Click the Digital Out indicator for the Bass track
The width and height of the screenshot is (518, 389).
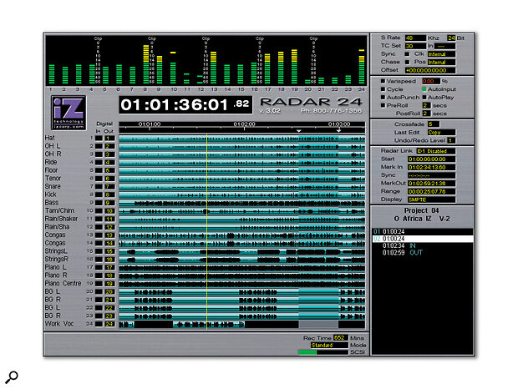pos(109,202)
